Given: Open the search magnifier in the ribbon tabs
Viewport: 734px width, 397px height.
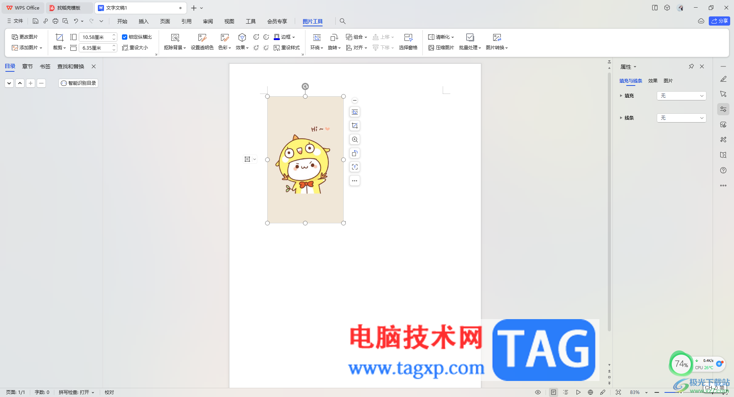Looking at the screenshot, I should pyautogui.click(x=343, y=21).
